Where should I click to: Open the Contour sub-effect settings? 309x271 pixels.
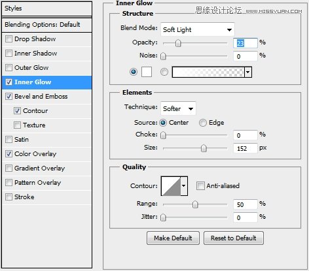pyautogui.click(x=35, y=110)
